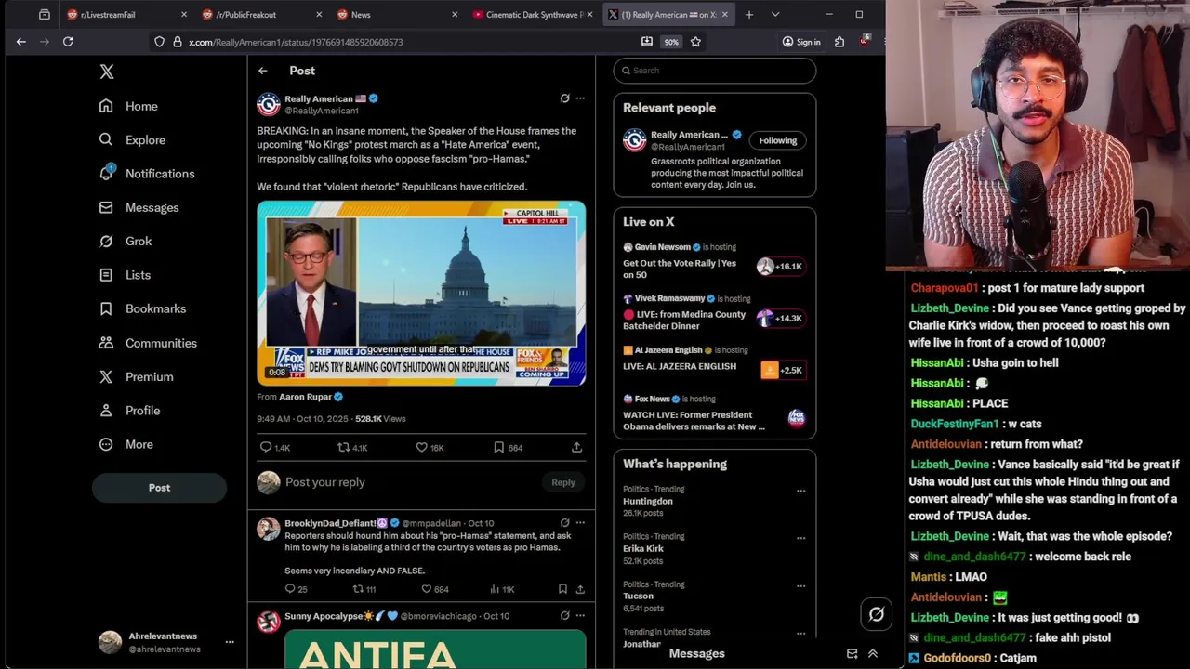Image resolution: width=1190 pixels, height=669 pixels.
Task: Open the list all tabs dropdown
Action: (x=775, y=15)
